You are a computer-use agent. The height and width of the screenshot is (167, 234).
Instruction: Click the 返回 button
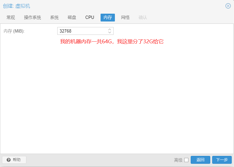[200, 160]
